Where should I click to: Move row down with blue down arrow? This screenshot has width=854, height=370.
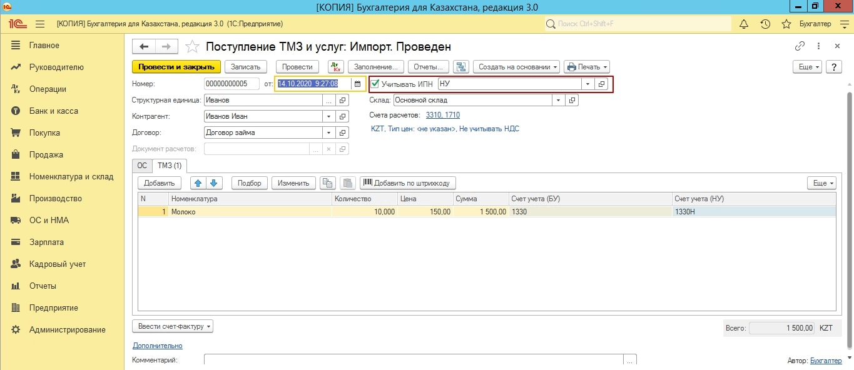click(x=213, y=183)
